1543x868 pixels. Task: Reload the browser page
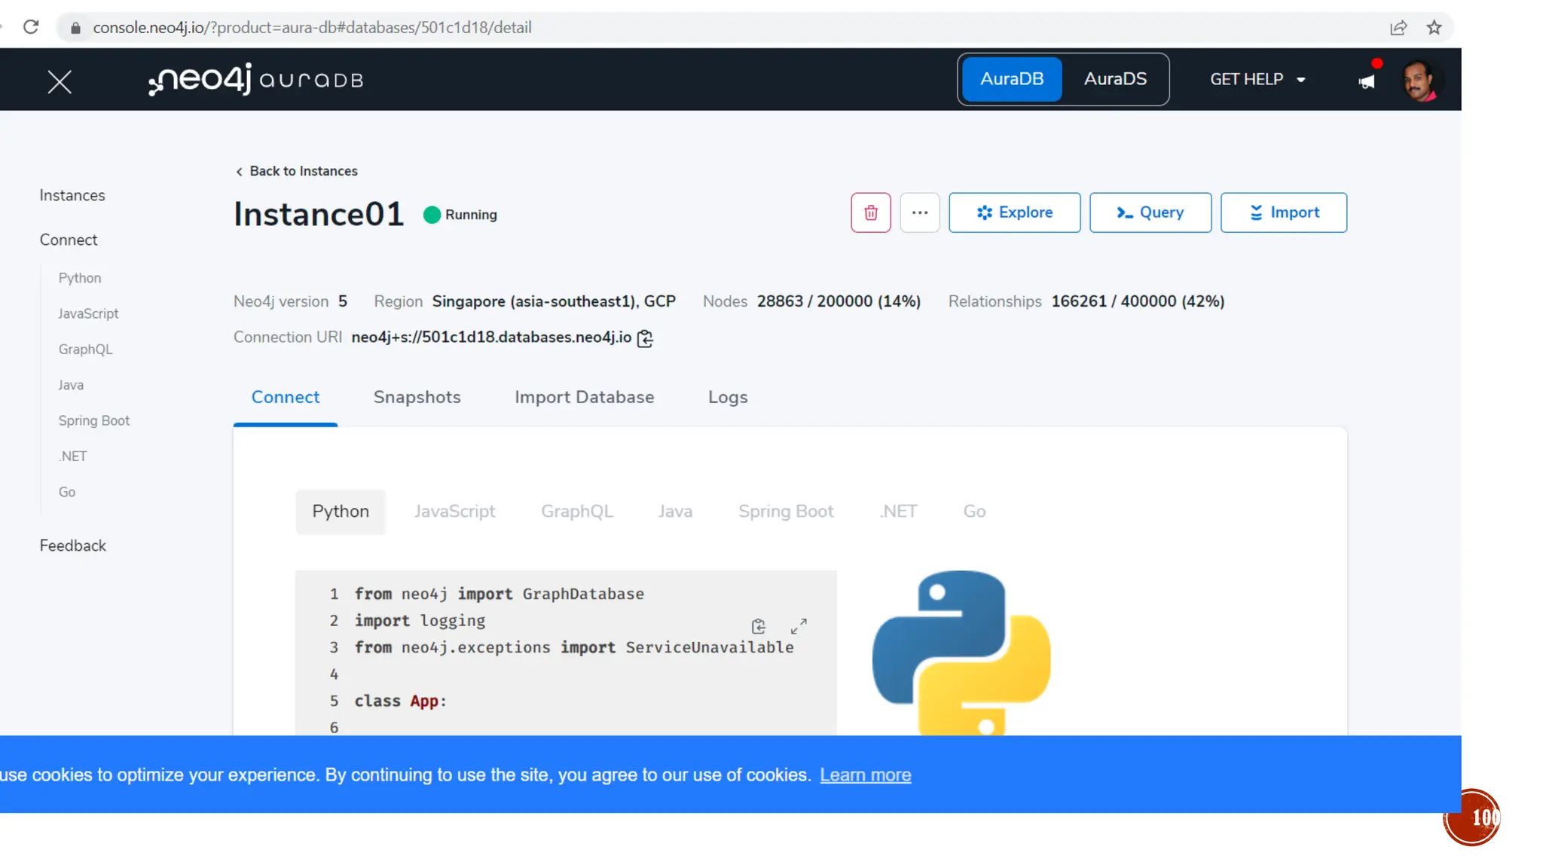[x=31, y=27]
